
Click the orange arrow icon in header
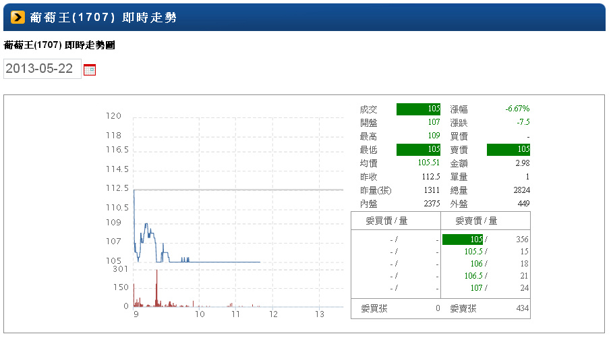point(18,17)
